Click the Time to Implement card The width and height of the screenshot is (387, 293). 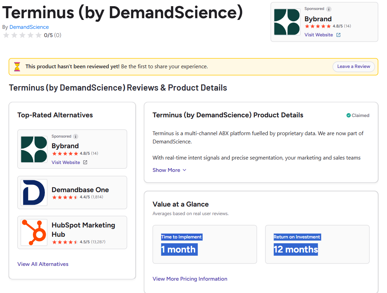point(204,244)
